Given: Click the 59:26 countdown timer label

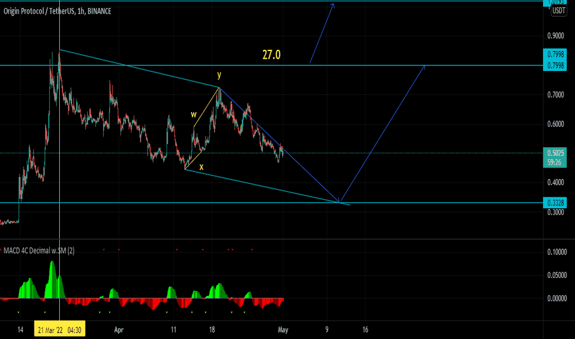Looking at the screenshot, I should pyautogui.click(x=555, y=162).
